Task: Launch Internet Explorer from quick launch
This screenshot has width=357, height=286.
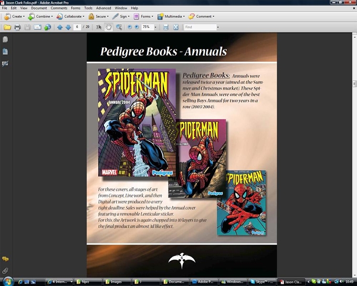Action: pos(20,282)
